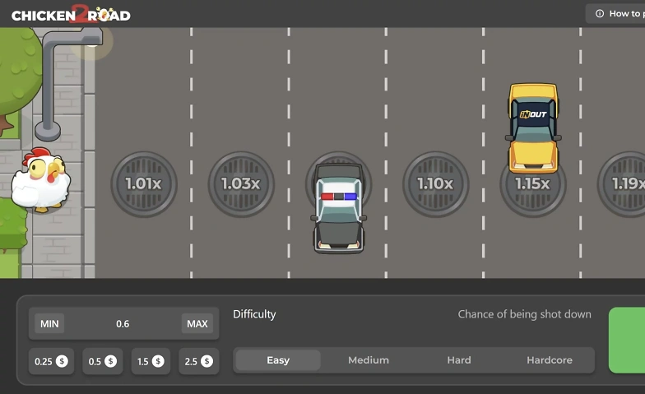Click the yellow INOUT taxi
The width and height of the screenshot is (645, 394).
[533, 128]
